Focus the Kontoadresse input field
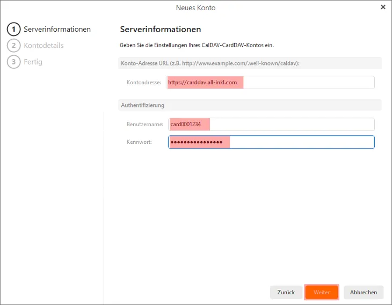This screenshot has height=305, width=392. click(270, 82)
